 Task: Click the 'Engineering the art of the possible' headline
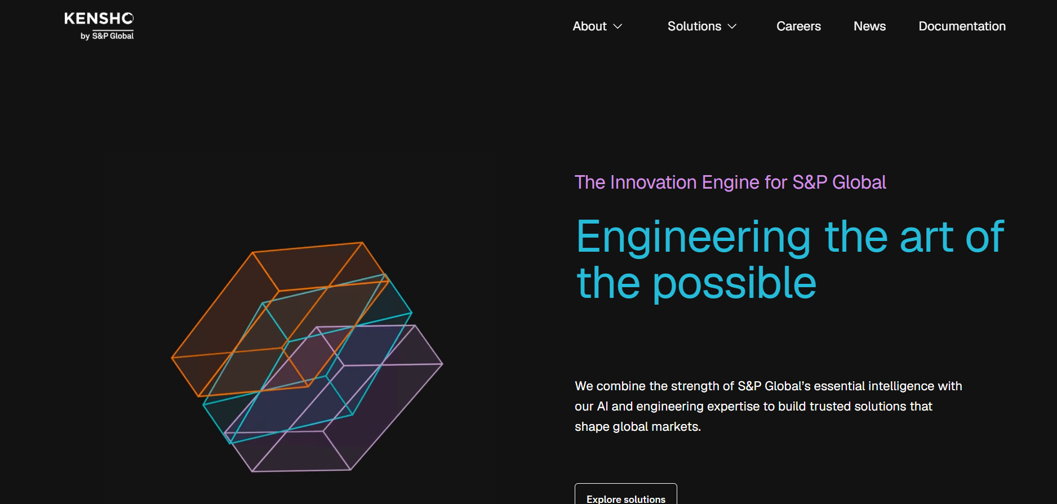tap(790, 260)
